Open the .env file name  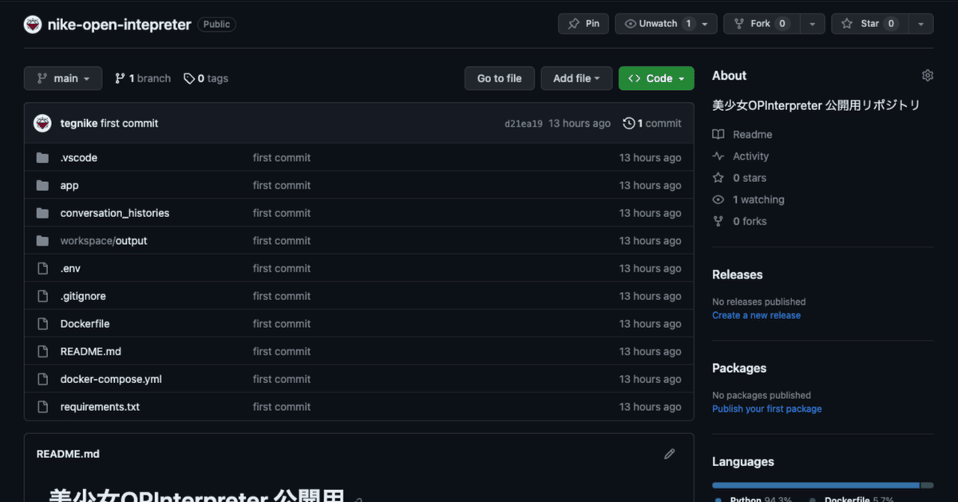(x=70, y=268)
